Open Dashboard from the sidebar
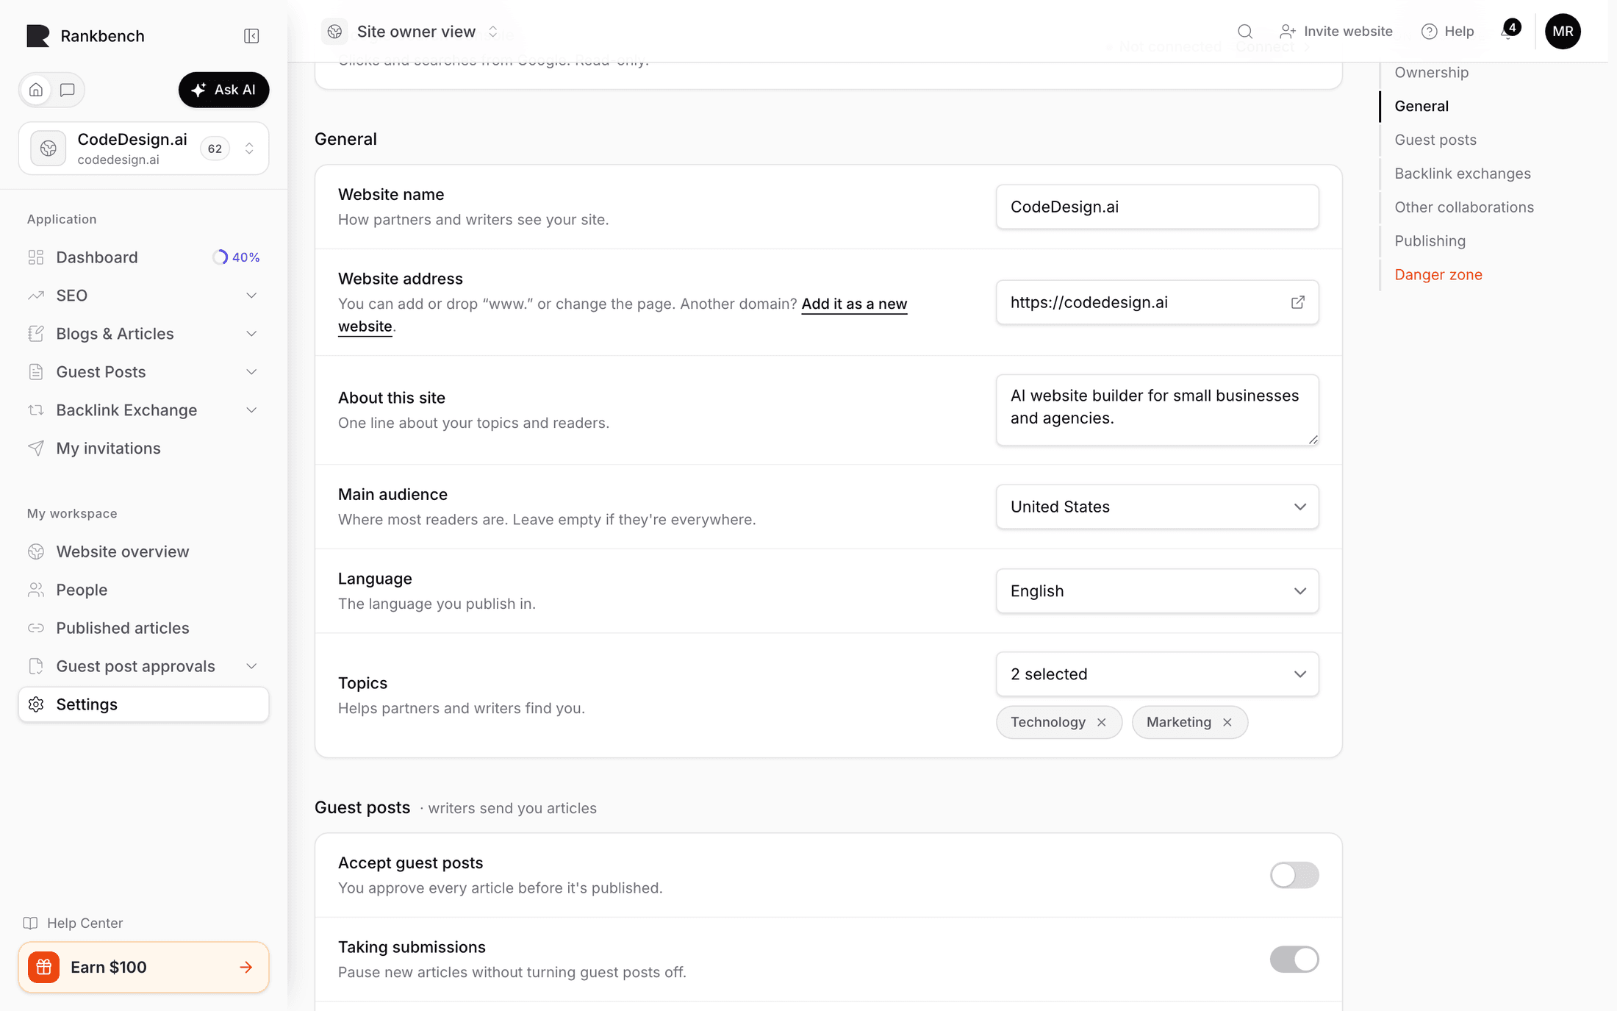1617x1011 pixels. pos(143,257)
